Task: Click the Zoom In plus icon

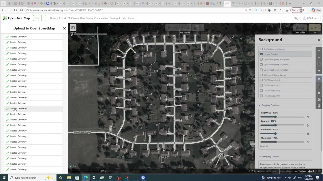Action: coord(319,51)
